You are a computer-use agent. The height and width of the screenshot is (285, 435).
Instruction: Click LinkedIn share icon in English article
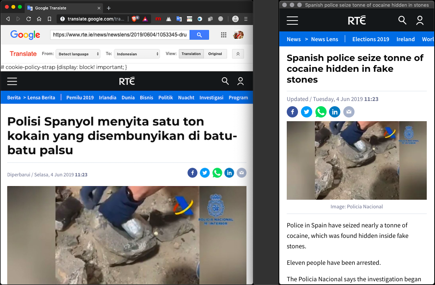point(335,112)
